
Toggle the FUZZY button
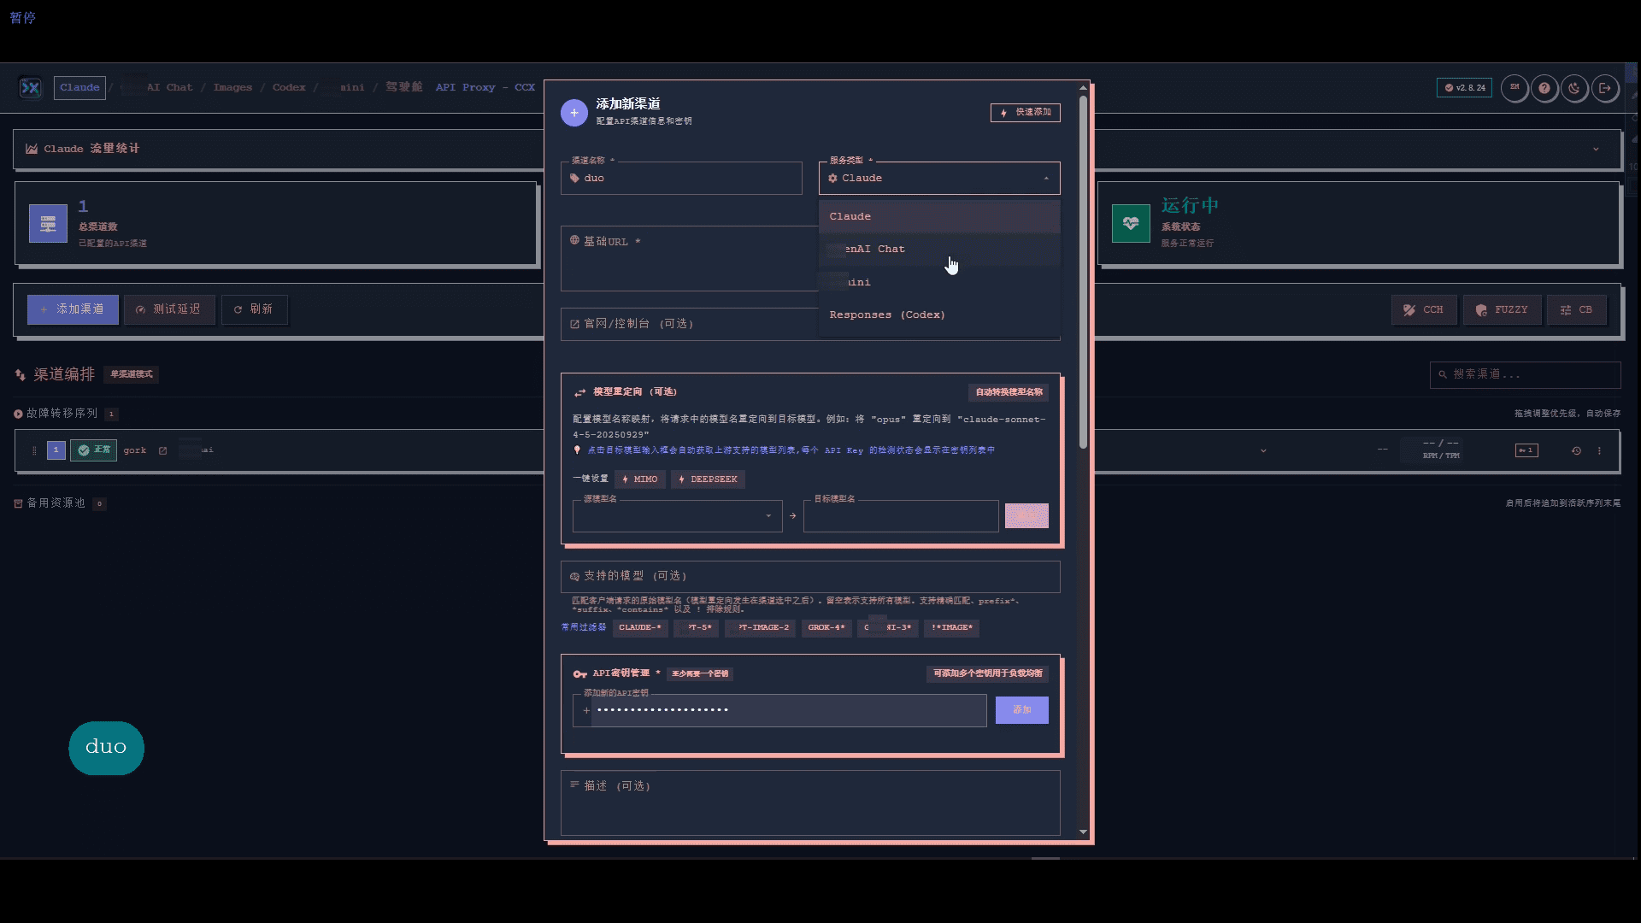click(x=1503, y=310)
